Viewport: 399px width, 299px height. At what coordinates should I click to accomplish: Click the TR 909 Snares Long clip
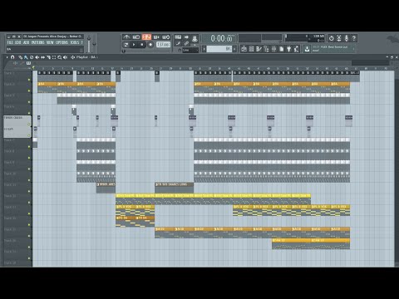(x=174, y=188)
